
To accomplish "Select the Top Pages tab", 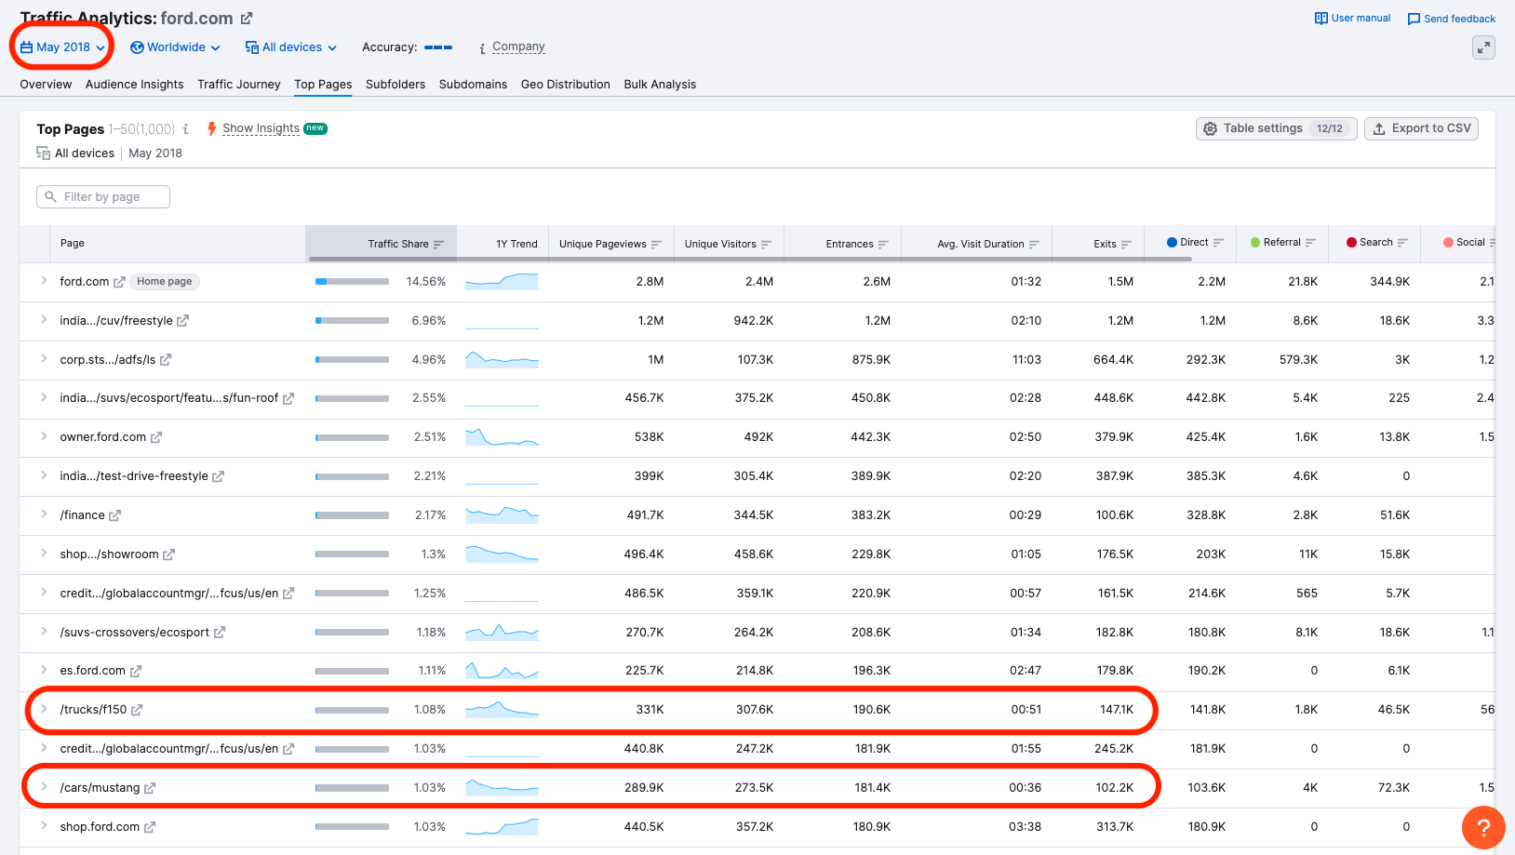I will (323, 85).
